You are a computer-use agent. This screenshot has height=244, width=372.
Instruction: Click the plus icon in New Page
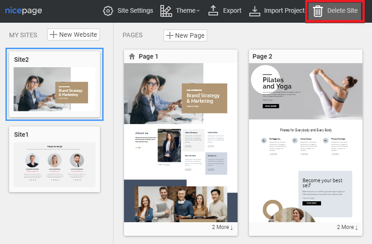click(x=169, y=35)
